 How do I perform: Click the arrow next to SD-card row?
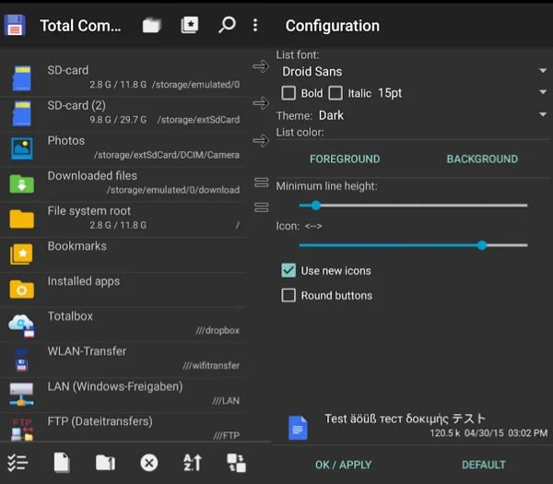pyautogui.click(x=261, y=66)
